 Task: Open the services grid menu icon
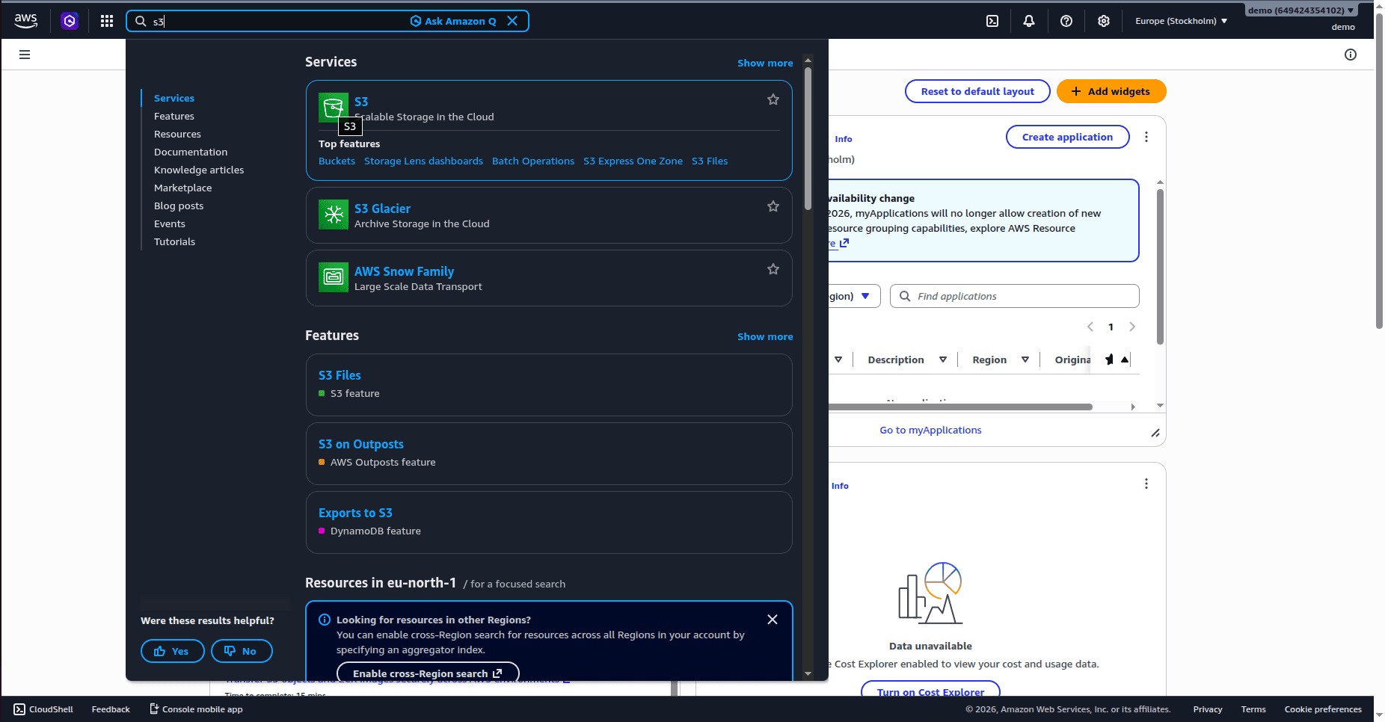coord(107,21)
